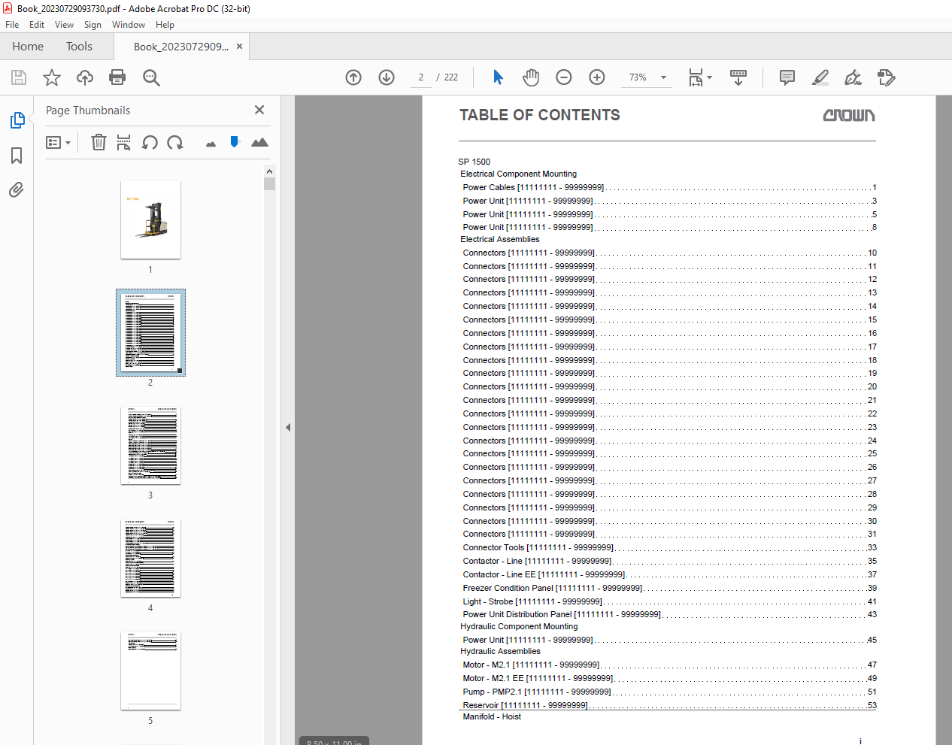The image size is (952, 745).
Task: Open the find text magnifier icon
Action: [151, 77]
